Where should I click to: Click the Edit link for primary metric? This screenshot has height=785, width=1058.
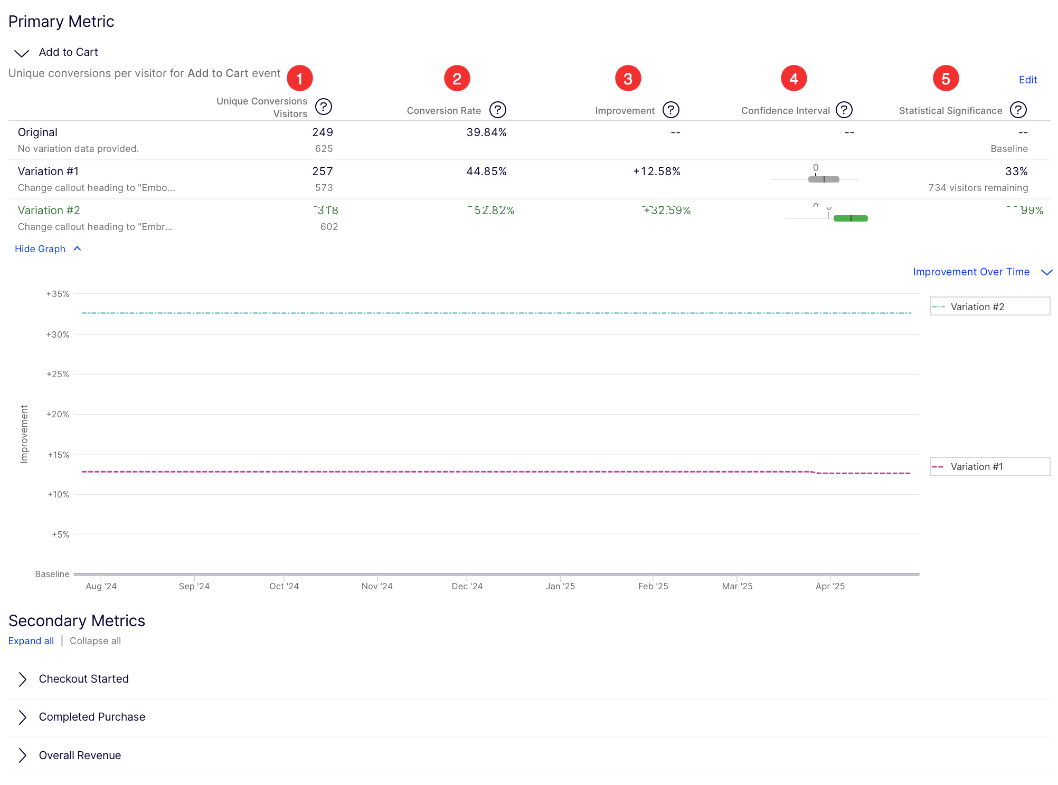(x=1027, y=80)
